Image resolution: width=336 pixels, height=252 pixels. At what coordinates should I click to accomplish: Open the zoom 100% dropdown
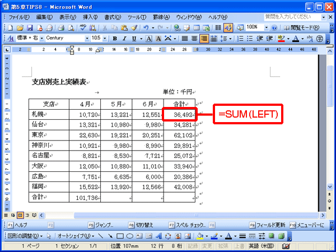(x=267, y=27)
